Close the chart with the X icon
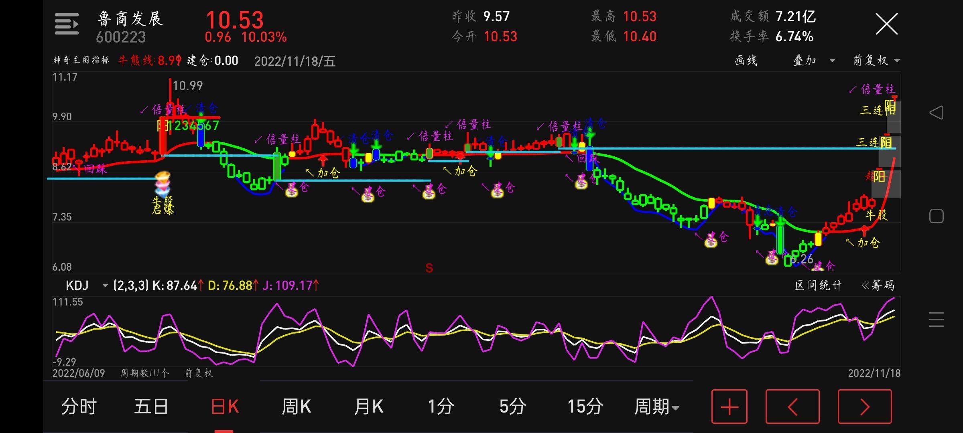 [x=886, y=24]
